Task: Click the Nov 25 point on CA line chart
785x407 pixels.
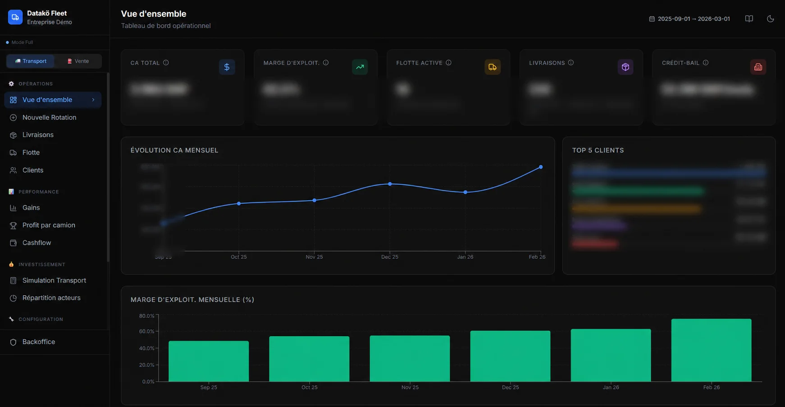Action: 315,200
